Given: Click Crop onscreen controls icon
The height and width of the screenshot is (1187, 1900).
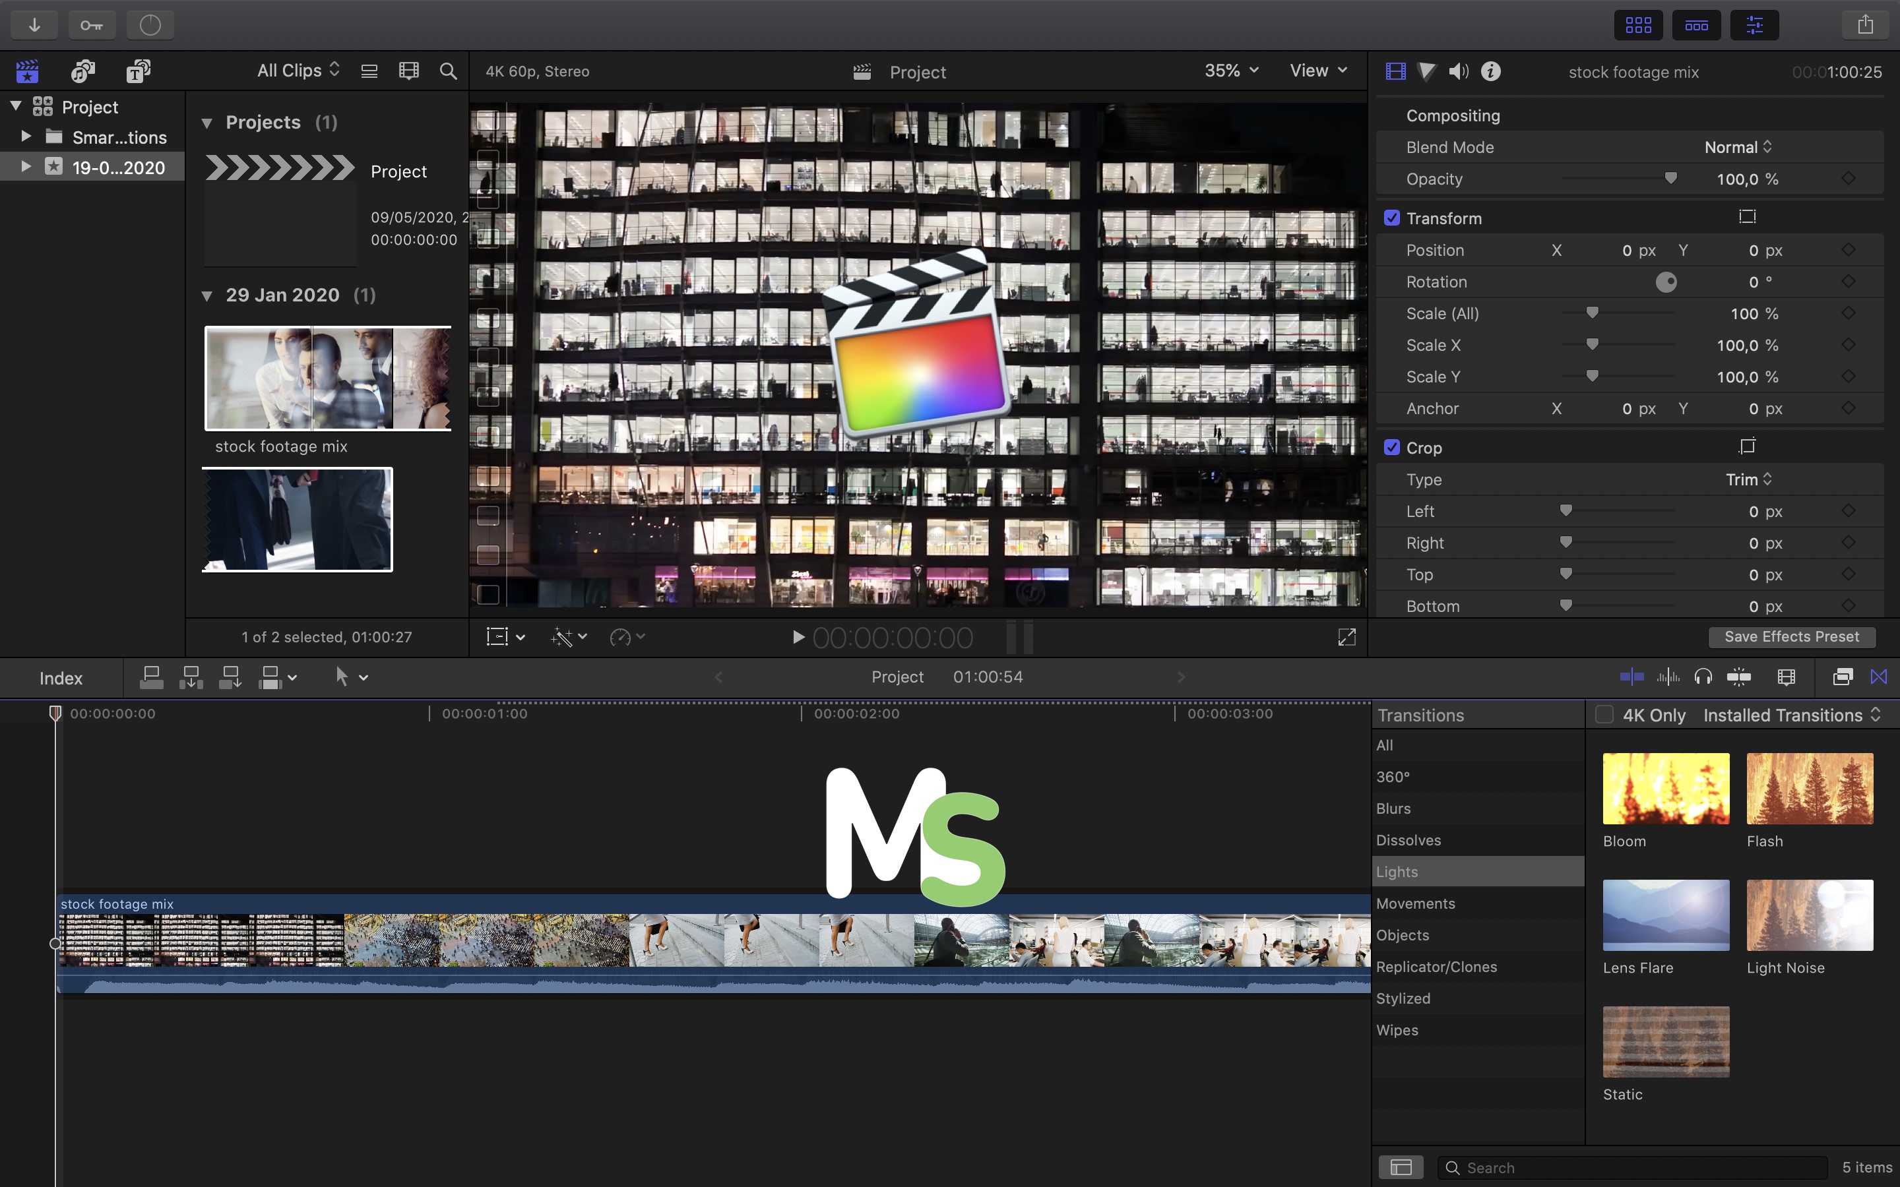Looking at the screenshot, I should (x=1747, y=446).
